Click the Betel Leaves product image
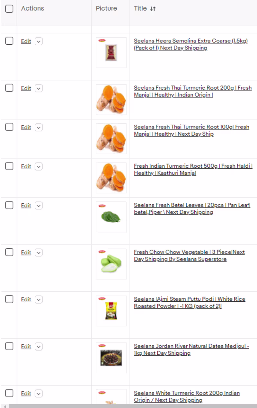 111,217
